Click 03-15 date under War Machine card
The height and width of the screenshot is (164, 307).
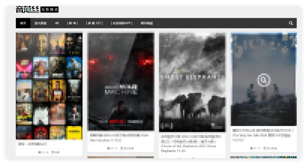pyautogui.click(x=114, y=148)
